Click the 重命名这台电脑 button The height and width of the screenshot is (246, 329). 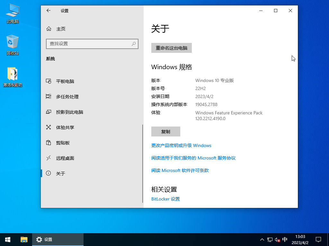[171, 48]
